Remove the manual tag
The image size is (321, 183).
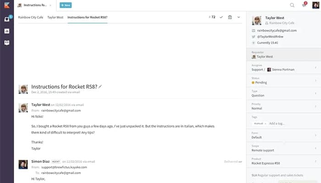266,124
